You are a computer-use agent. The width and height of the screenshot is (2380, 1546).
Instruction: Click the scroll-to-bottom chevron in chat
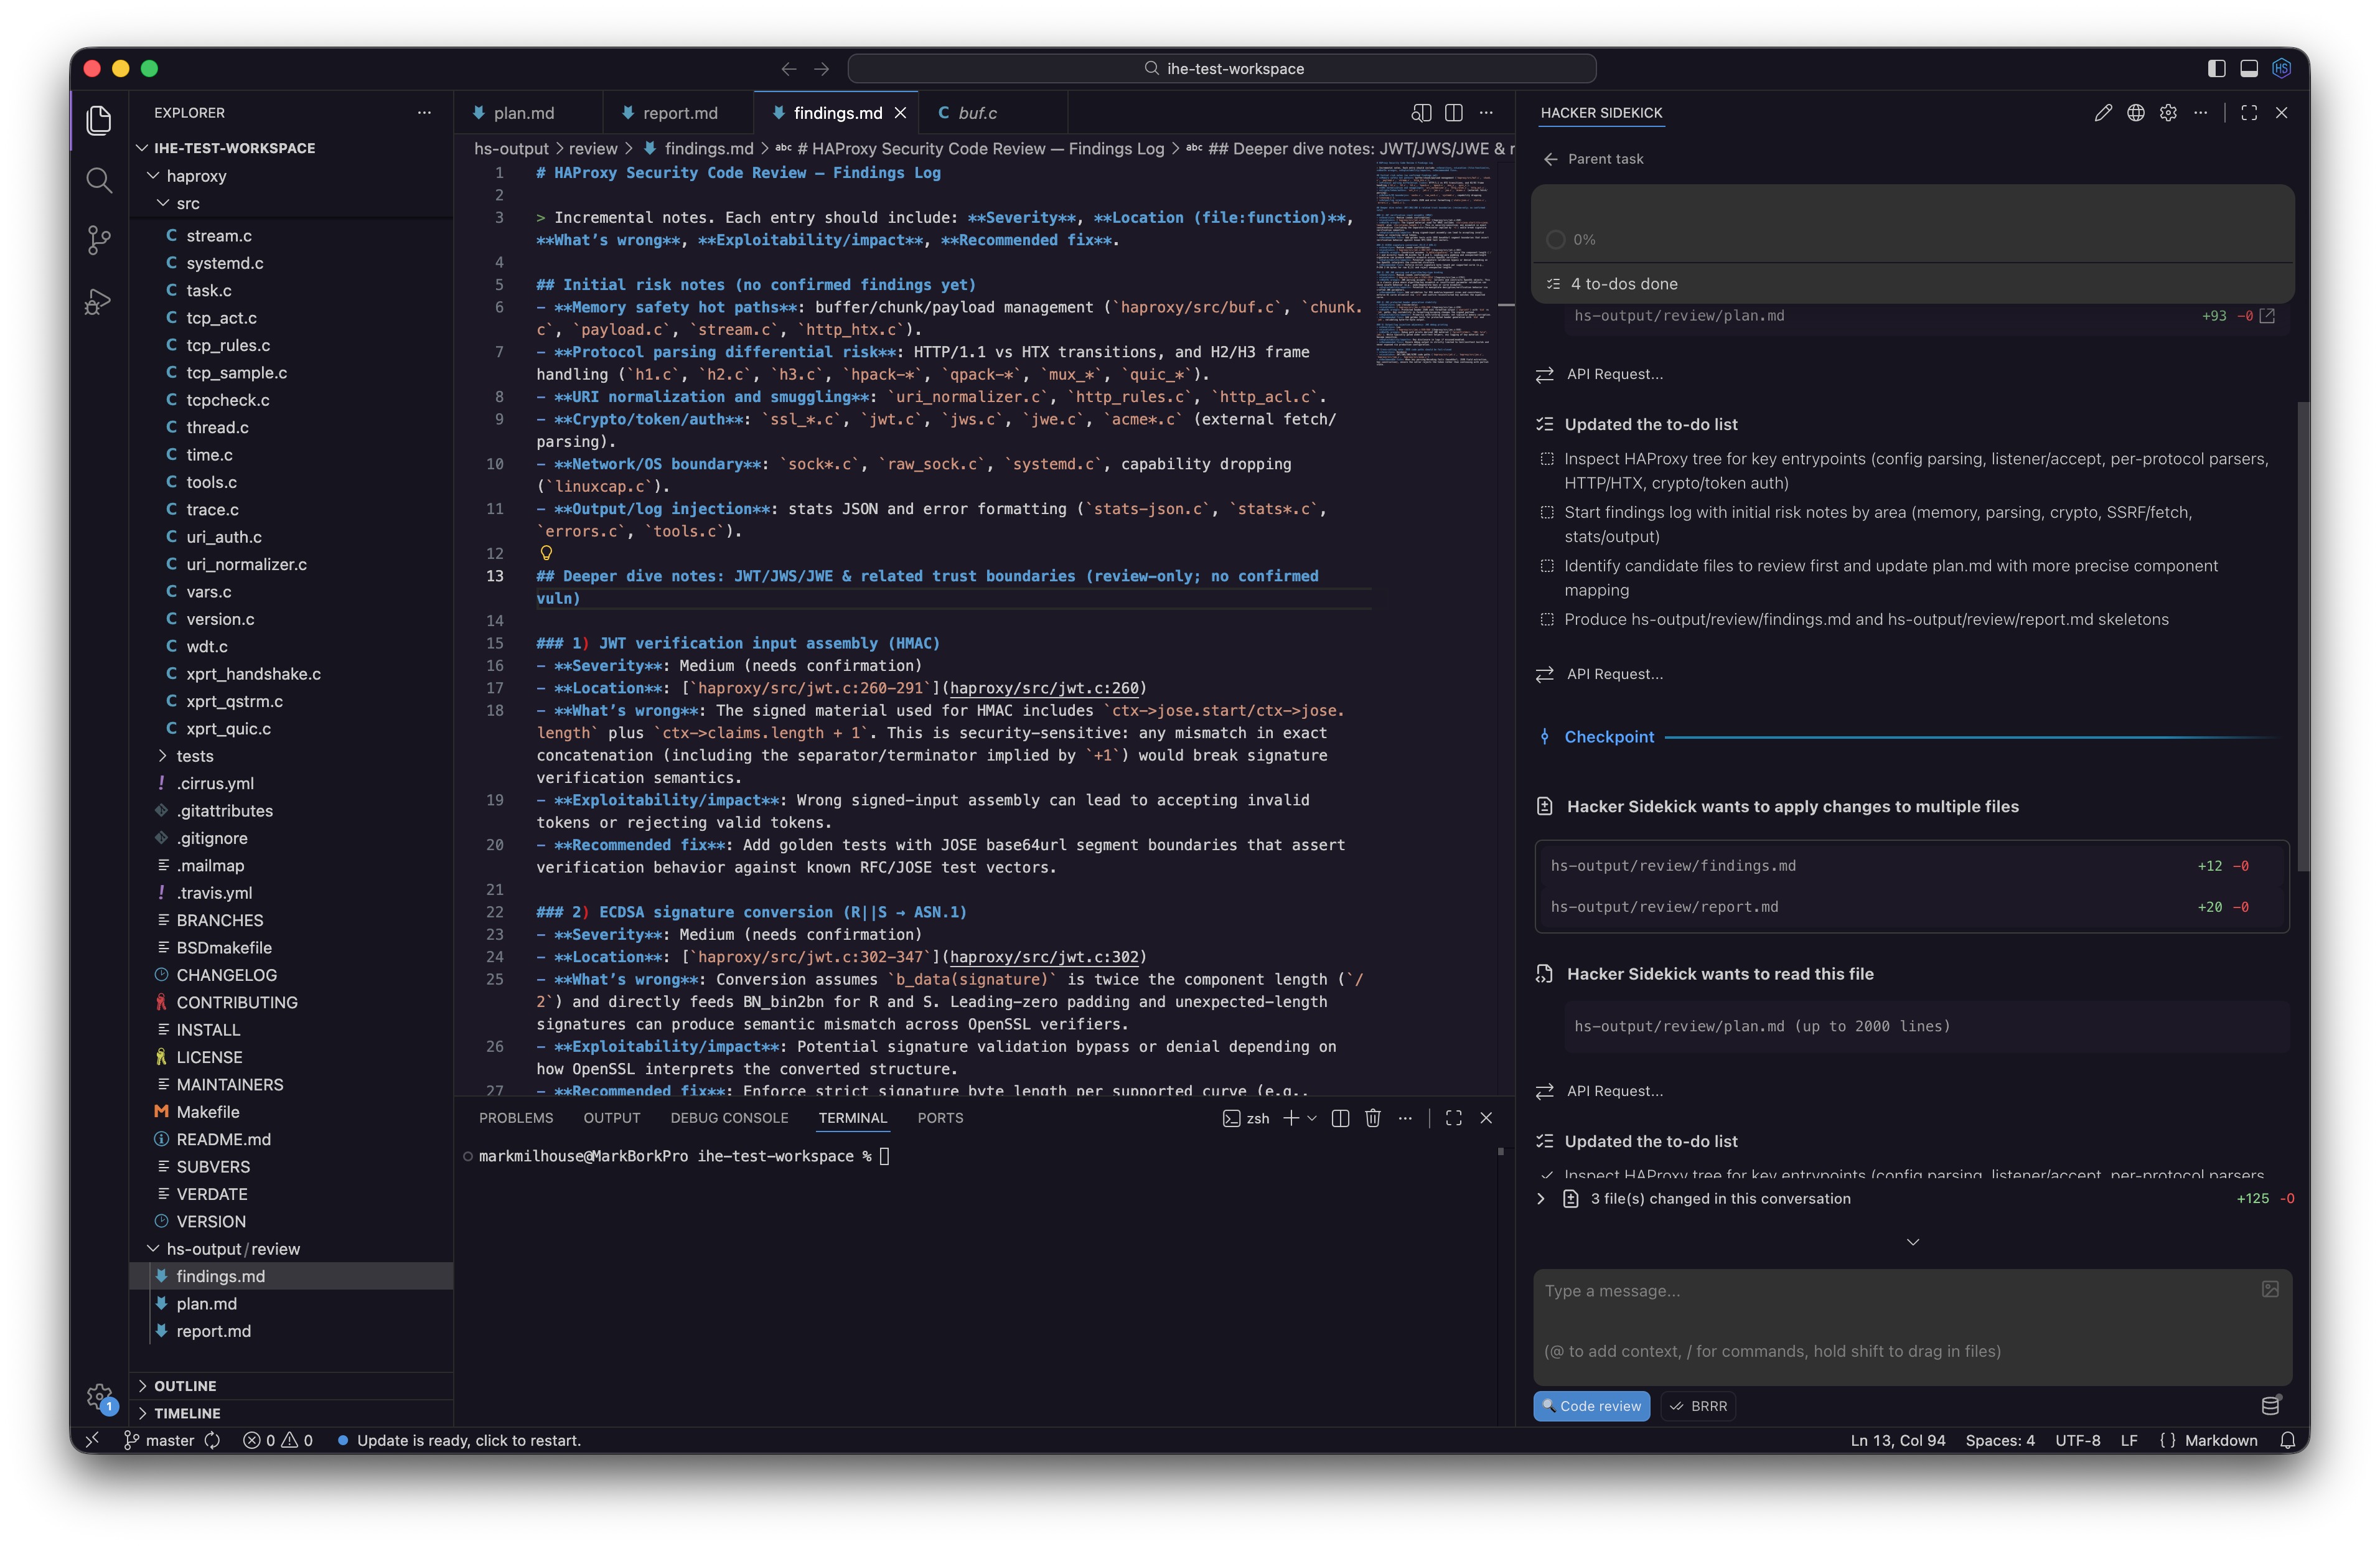tap(1912, 1242)
